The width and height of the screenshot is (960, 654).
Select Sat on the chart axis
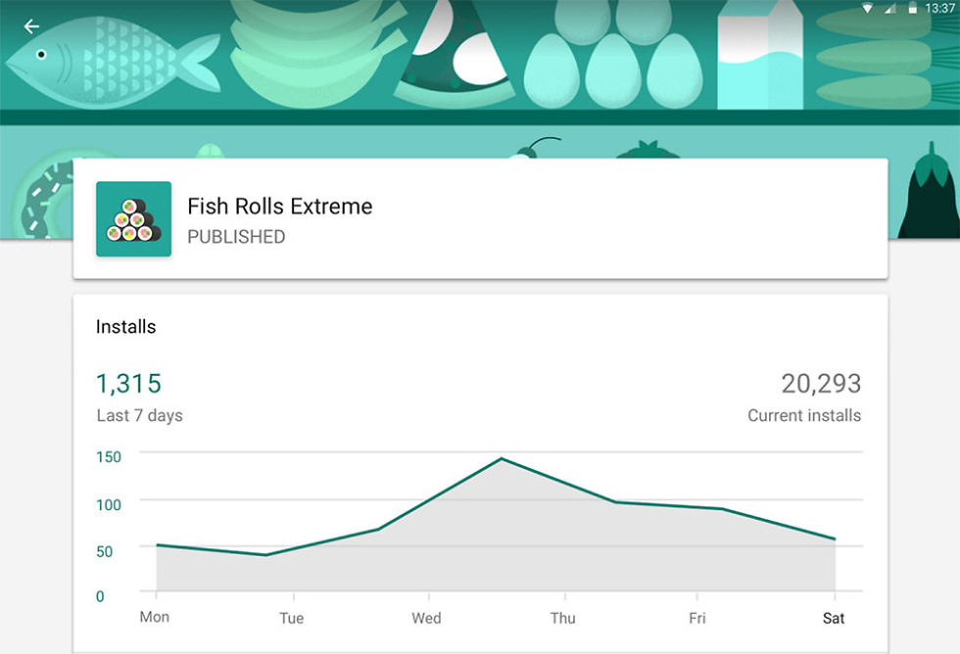click(x=834, y=618)
